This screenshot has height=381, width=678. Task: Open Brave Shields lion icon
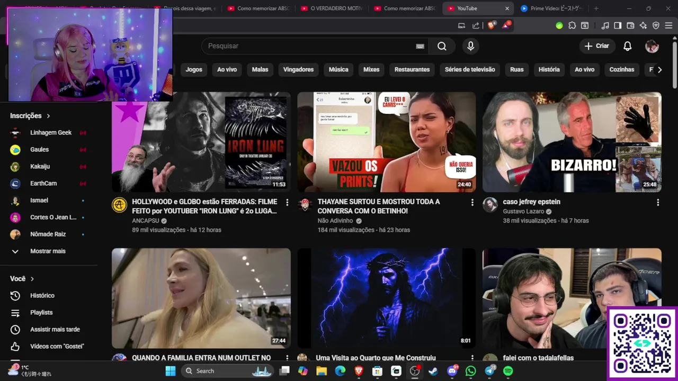click(x=491, y=25)
